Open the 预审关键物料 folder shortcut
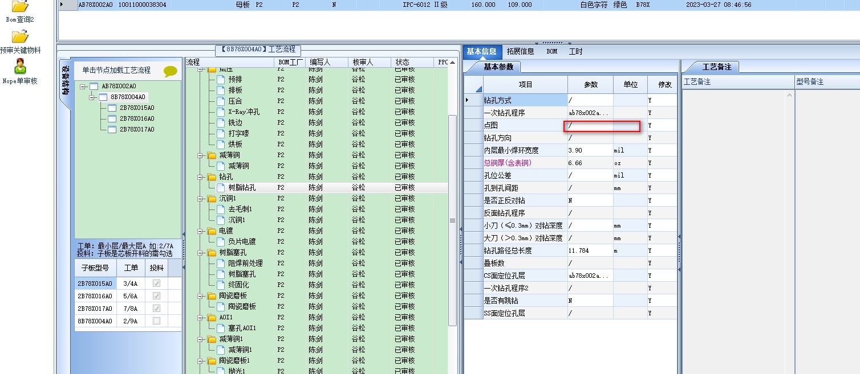The image size is (860, 374). (x=20, y=37)
